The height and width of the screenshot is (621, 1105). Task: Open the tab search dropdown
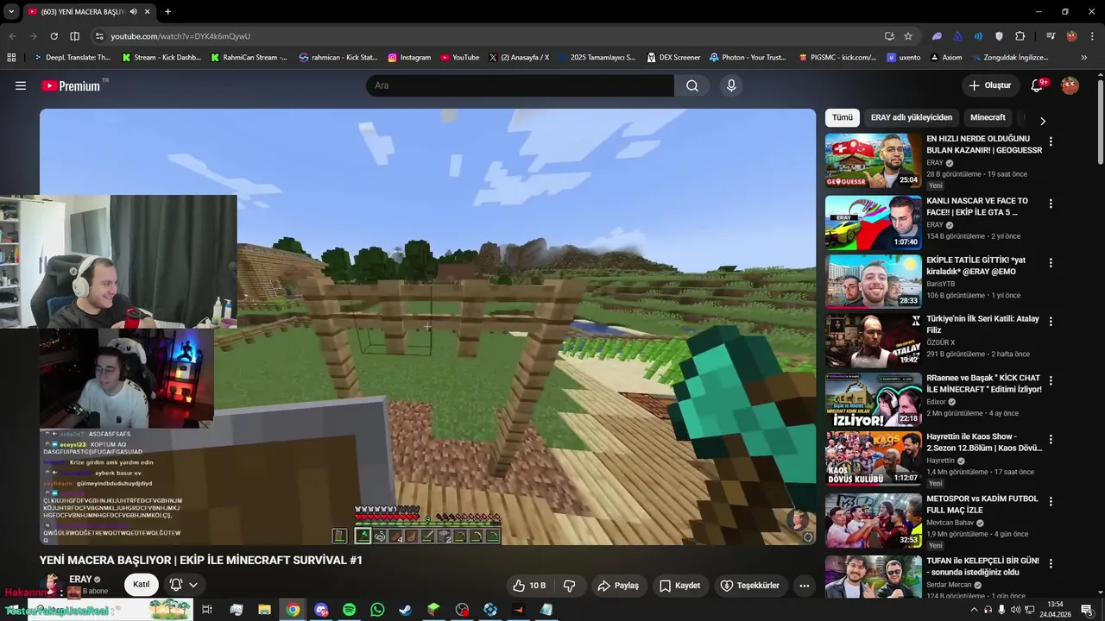(11, 11)
